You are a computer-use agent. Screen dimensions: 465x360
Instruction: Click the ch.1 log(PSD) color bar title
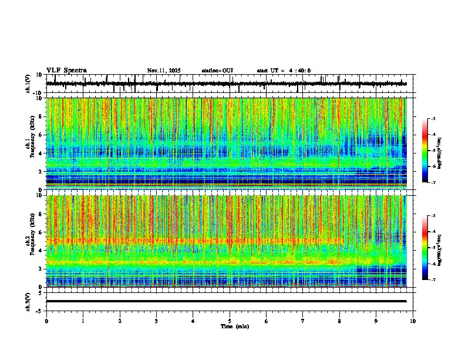(x=440, y=153)
